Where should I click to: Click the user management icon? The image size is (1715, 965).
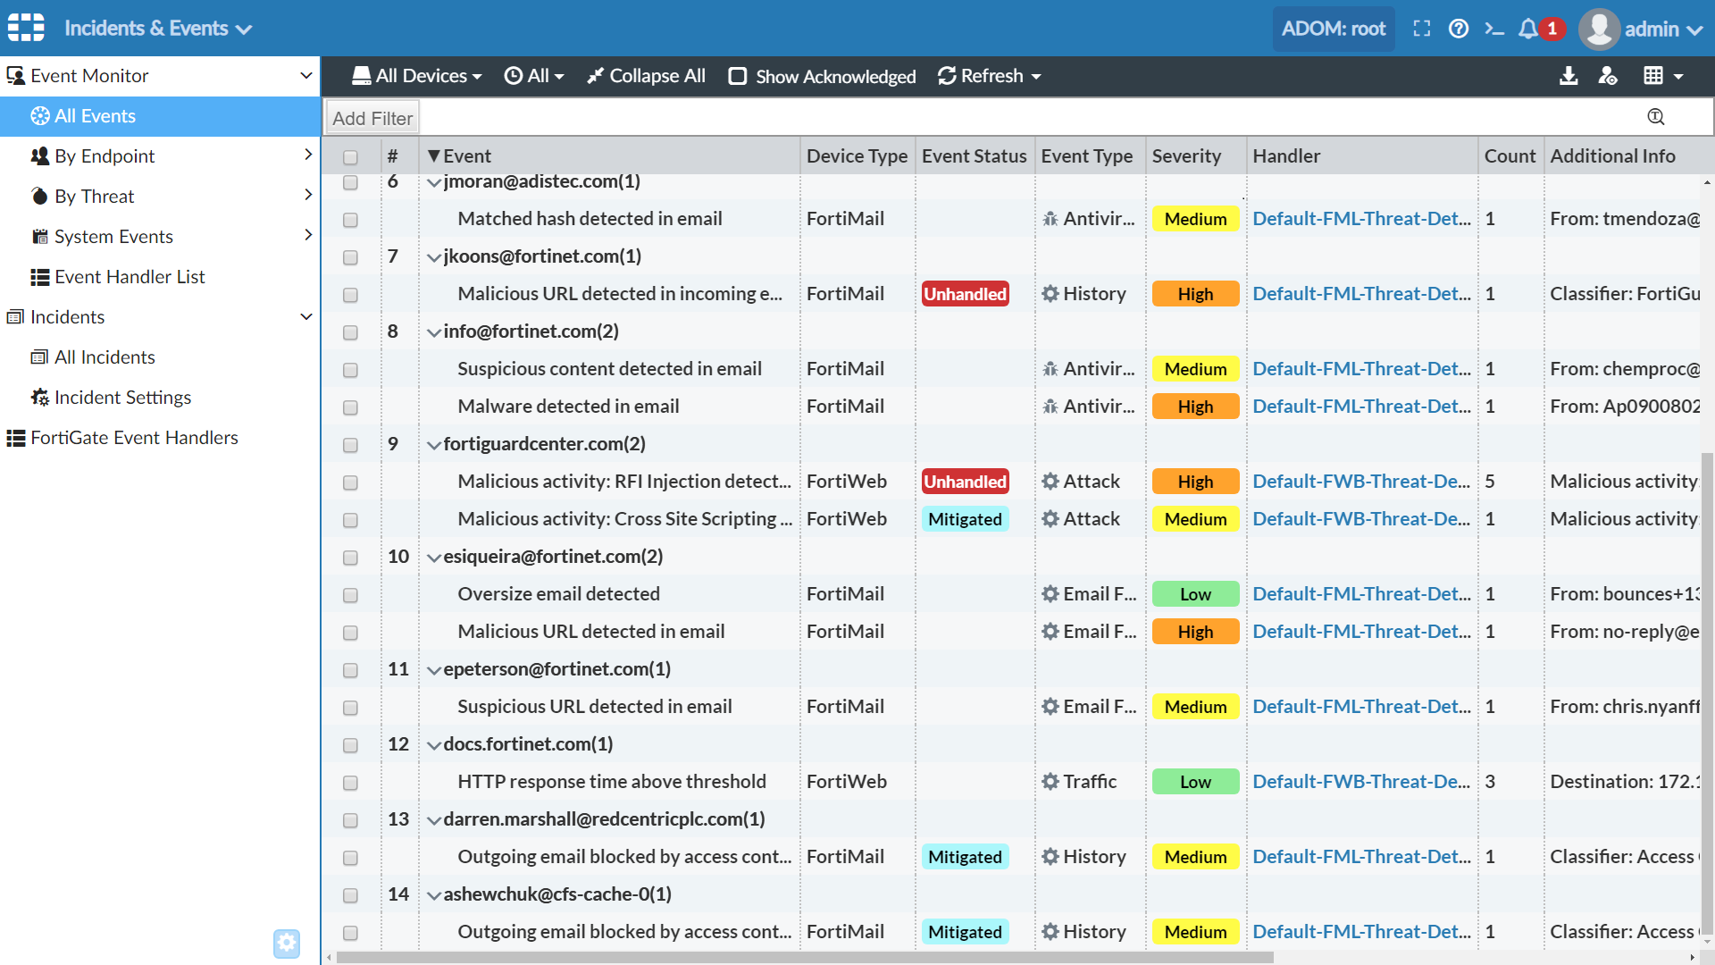pos(1609,75)
